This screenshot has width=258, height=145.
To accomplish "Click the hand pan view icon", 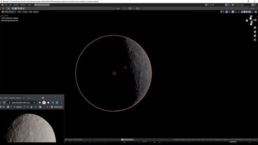I will 255,31.
